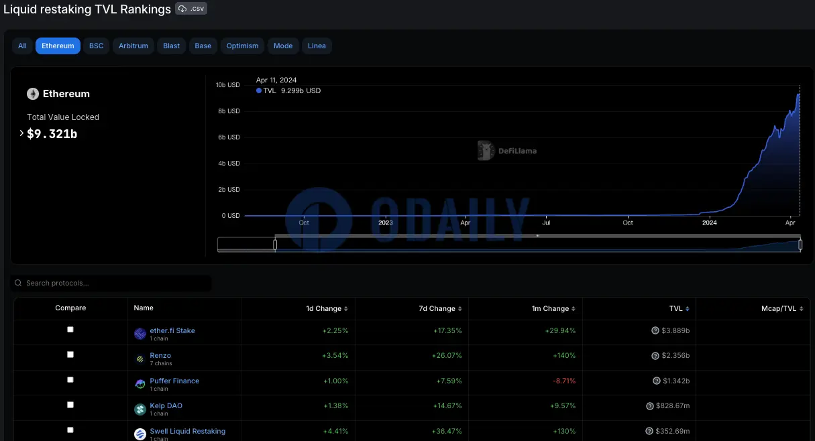815x441 pixels.
Task: Check the compare box for Kelp DAO
Action: click(70, 405)
